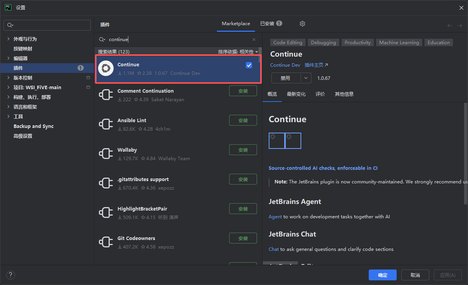Expand the 版本控制 tree node
This screenshot has height=285, width=468.
pyautogui.click(x=9, y=78)
